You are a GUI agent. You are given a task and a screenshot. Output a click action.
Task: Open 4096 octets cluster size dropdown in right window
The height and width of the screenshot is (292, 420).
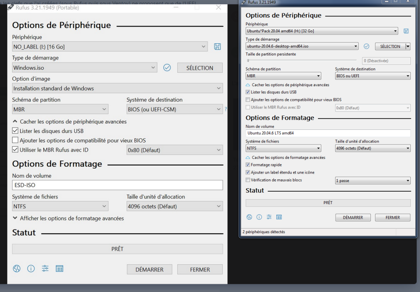pyautogui.click(x=373, y=148)
